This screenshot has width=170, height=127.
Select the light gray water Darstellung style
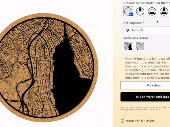[140, 46]
